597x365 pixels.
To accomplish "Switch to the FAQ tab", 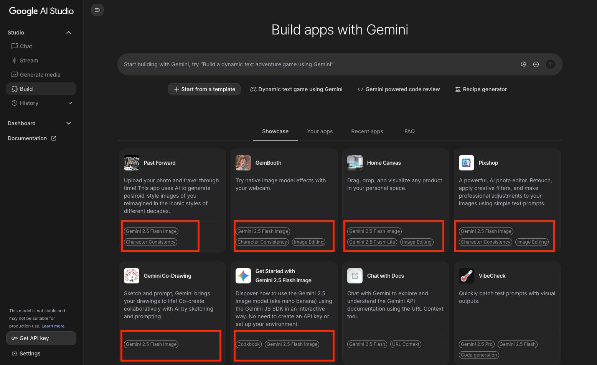I will (409, 131).
